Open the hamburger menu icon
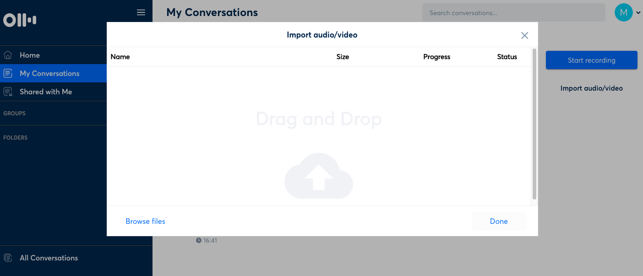The image size is (643, 276). click(141, 12)
